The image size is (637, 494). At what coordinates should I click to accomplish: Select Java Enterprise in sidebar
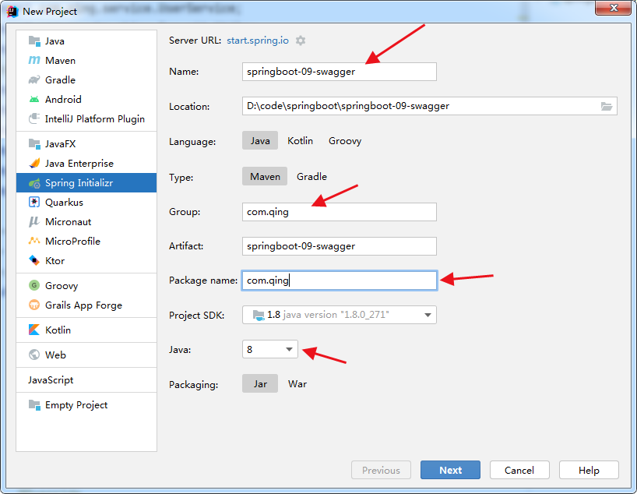tap(86, 163)
